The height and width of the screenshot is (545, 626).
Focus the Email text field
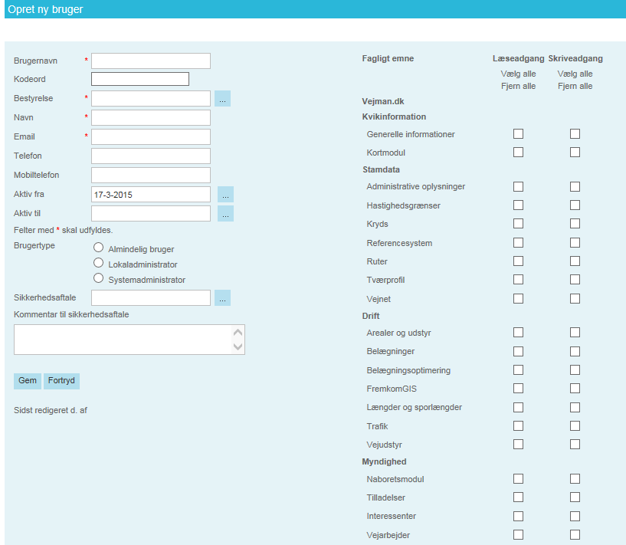tap(151, 137)
